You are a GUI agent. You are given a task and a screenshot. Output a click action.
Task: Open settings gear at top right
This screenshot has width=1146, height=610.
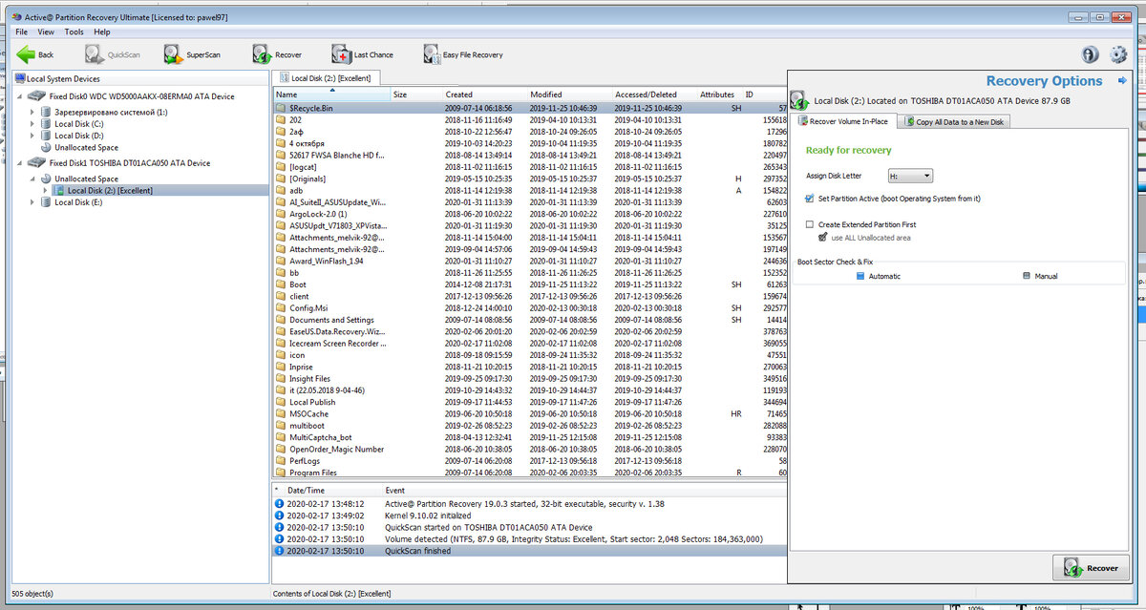pyautogui.click(x=1118, y=54)
